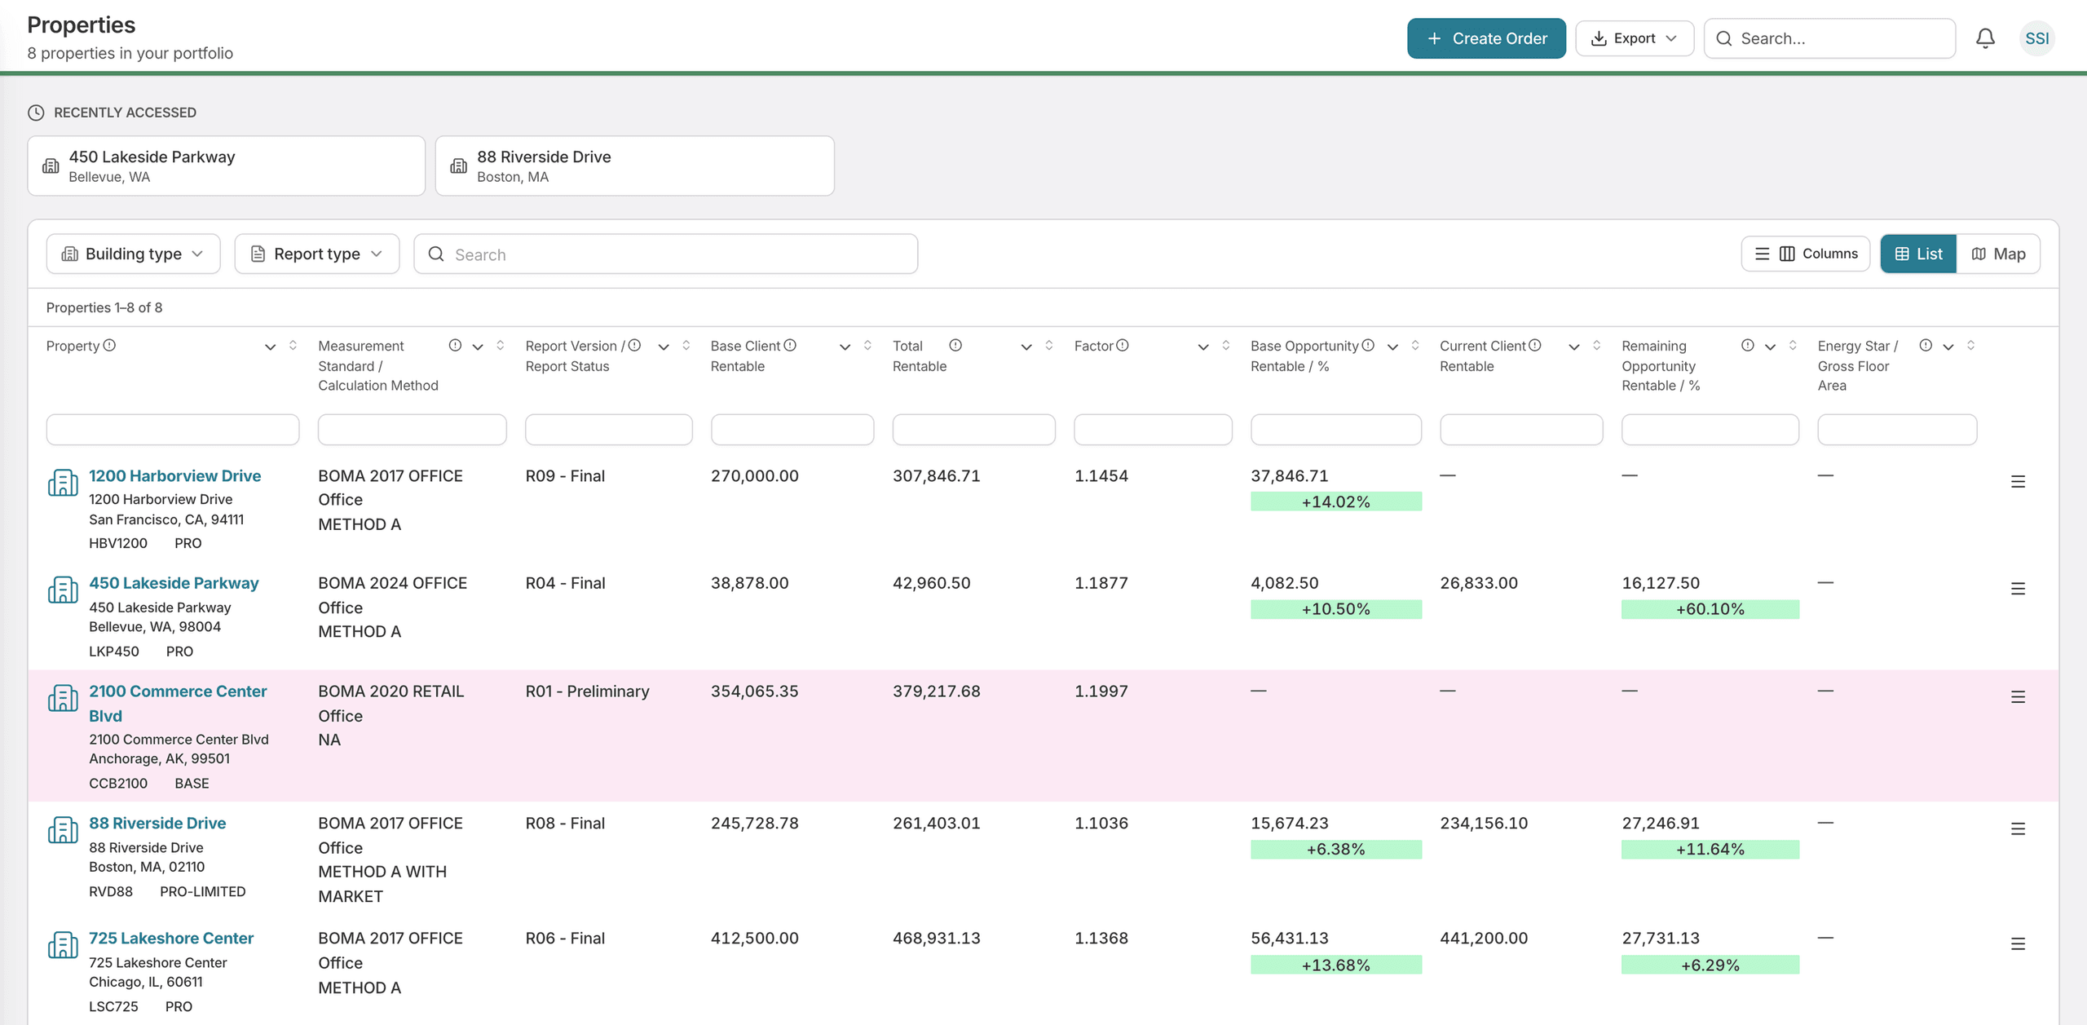Click the Report Version filter input
This screenshot has width=2087, height=1025.
(x=609, y=430)
